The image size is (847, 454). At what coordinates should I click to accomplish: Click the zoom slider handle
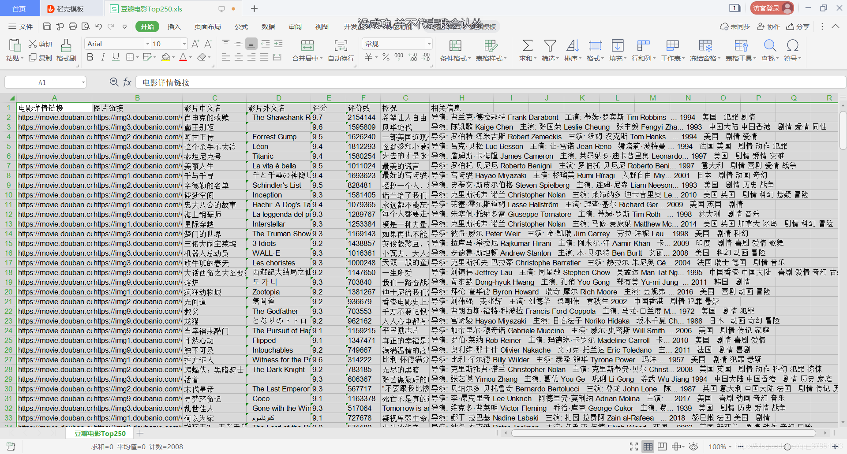pyautogui.click(x=787, y=447)
